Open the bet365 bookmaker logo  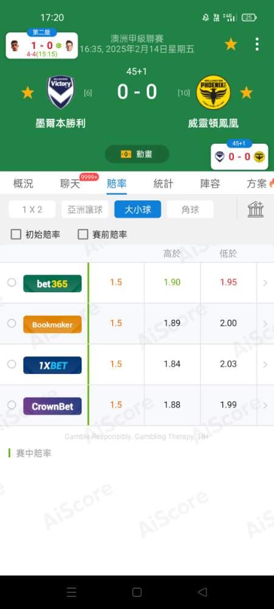(x=52, y=284)
